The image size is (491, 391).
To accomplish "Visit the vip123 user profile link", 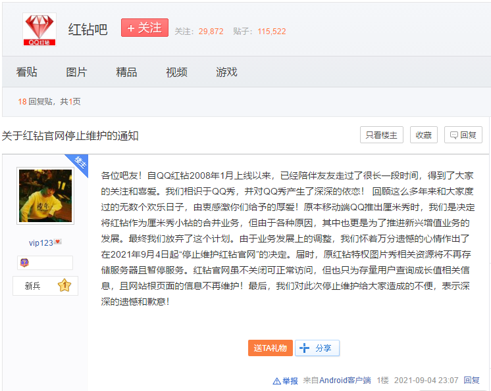I will click(x=41, y=242).
